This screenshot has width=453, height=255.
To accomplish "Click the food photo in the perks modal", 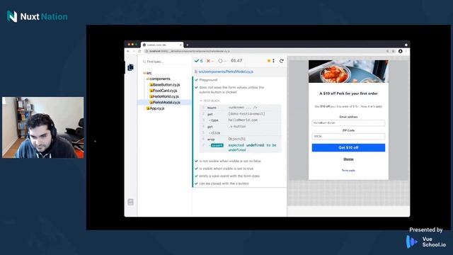I will pos(348,72).
